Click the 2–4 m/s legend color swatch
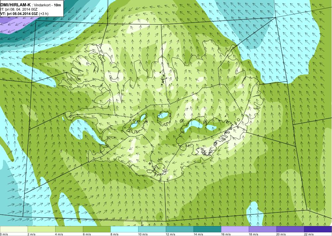 (x=41, y=229)
